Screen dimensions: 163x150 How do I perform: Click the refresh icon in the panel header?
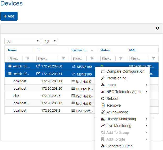pyautogui.click(x=157, y=28)
